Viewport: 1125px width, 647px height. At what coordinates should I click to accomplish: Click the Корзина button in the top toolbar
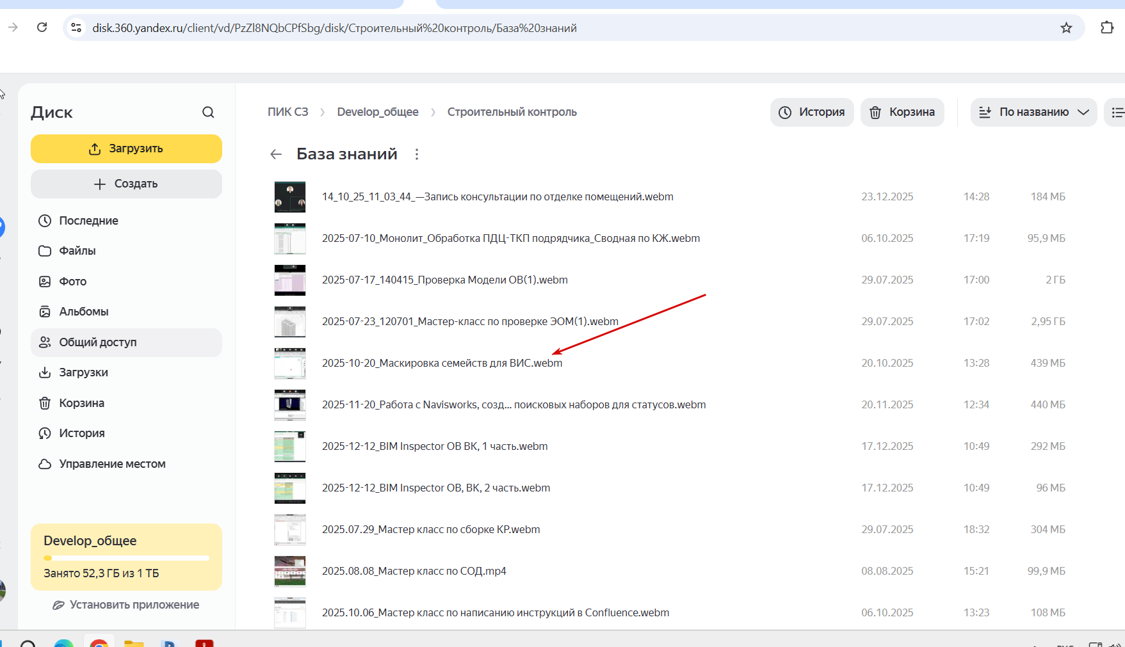902,112
